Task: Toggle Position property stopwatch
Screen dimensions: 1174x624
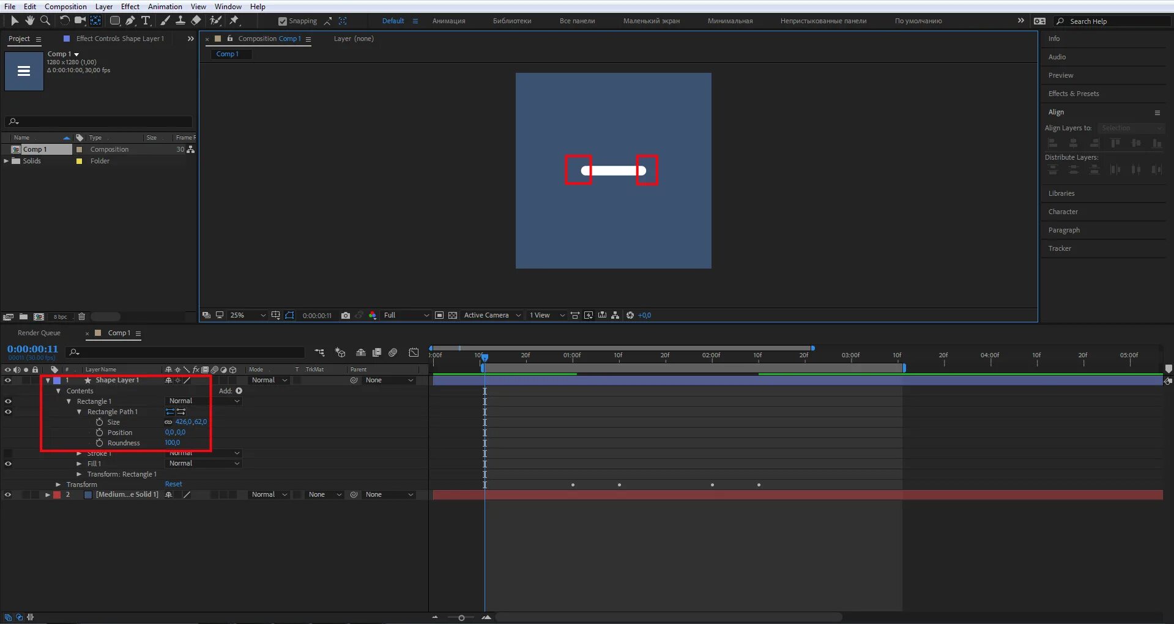Action: coord(99,433)
